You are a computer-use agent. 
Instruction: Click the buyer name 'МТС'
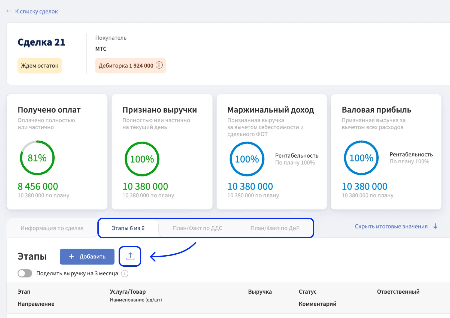point(101,49)
